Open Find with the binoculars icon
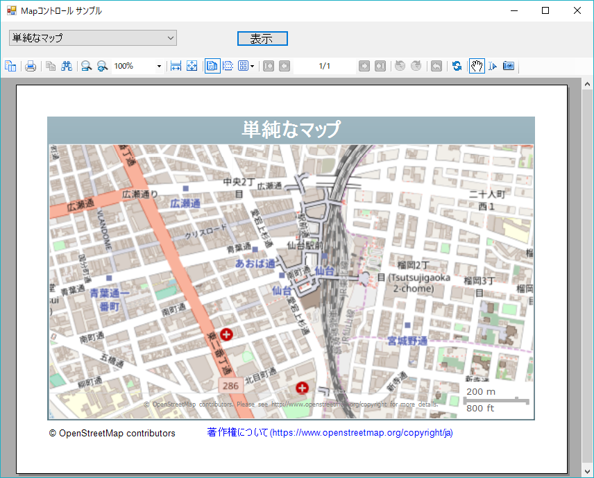 point(67,66)
